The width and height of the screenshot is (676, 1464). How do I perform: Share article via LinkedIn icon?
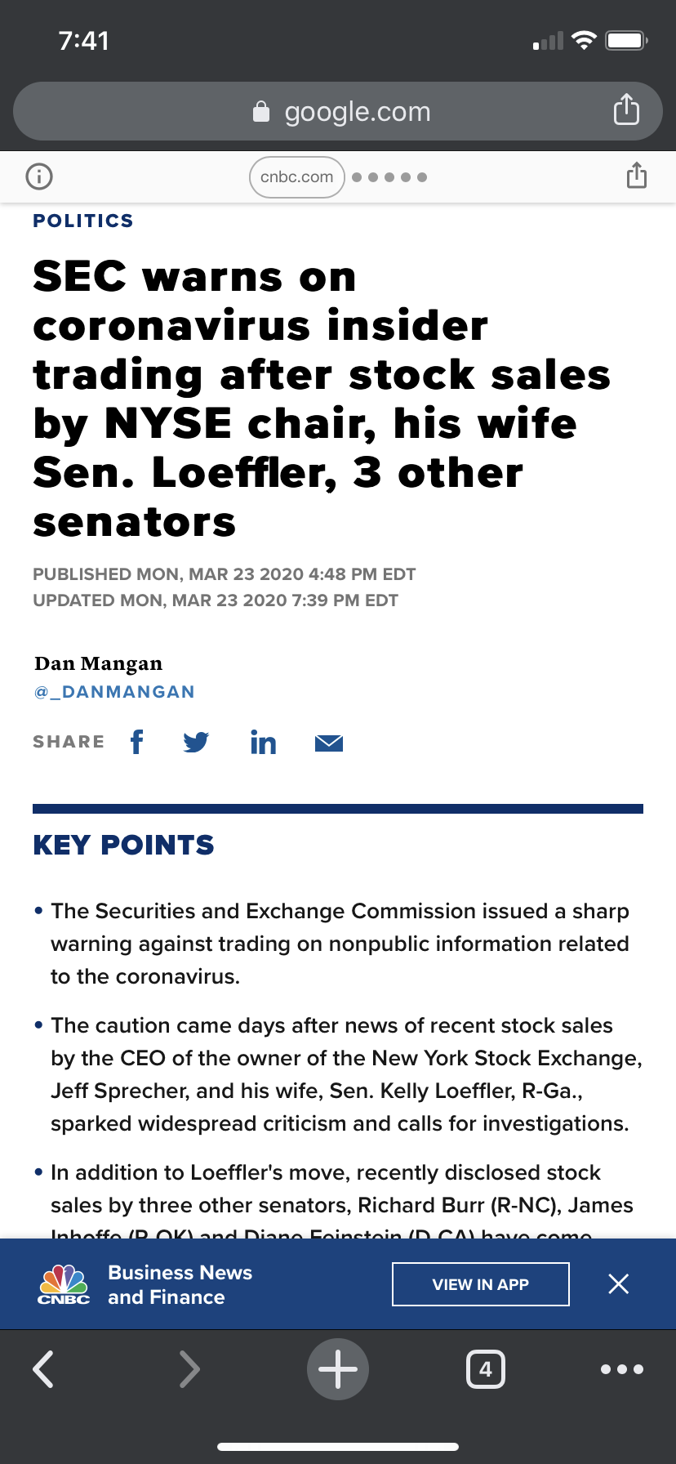[263, 742]
